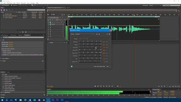Viewport: 181px width, 102px height.
Task: Click the Phaser dialog info/settings round icon
Action: pos(109,34)
